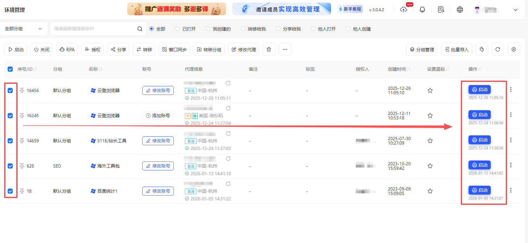Refresh proxy for row 14659

click(x=228, y=133)
